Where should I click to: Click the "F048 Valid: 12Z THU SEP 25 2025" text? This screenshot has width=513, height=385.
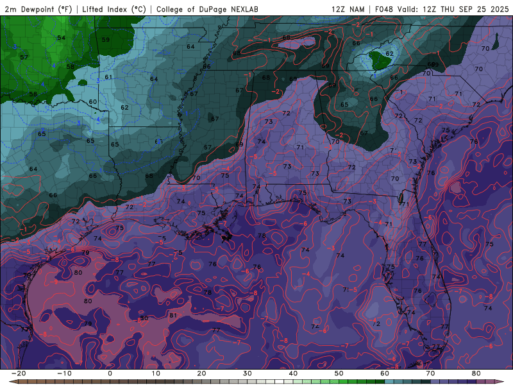click(x=442, y=9)
